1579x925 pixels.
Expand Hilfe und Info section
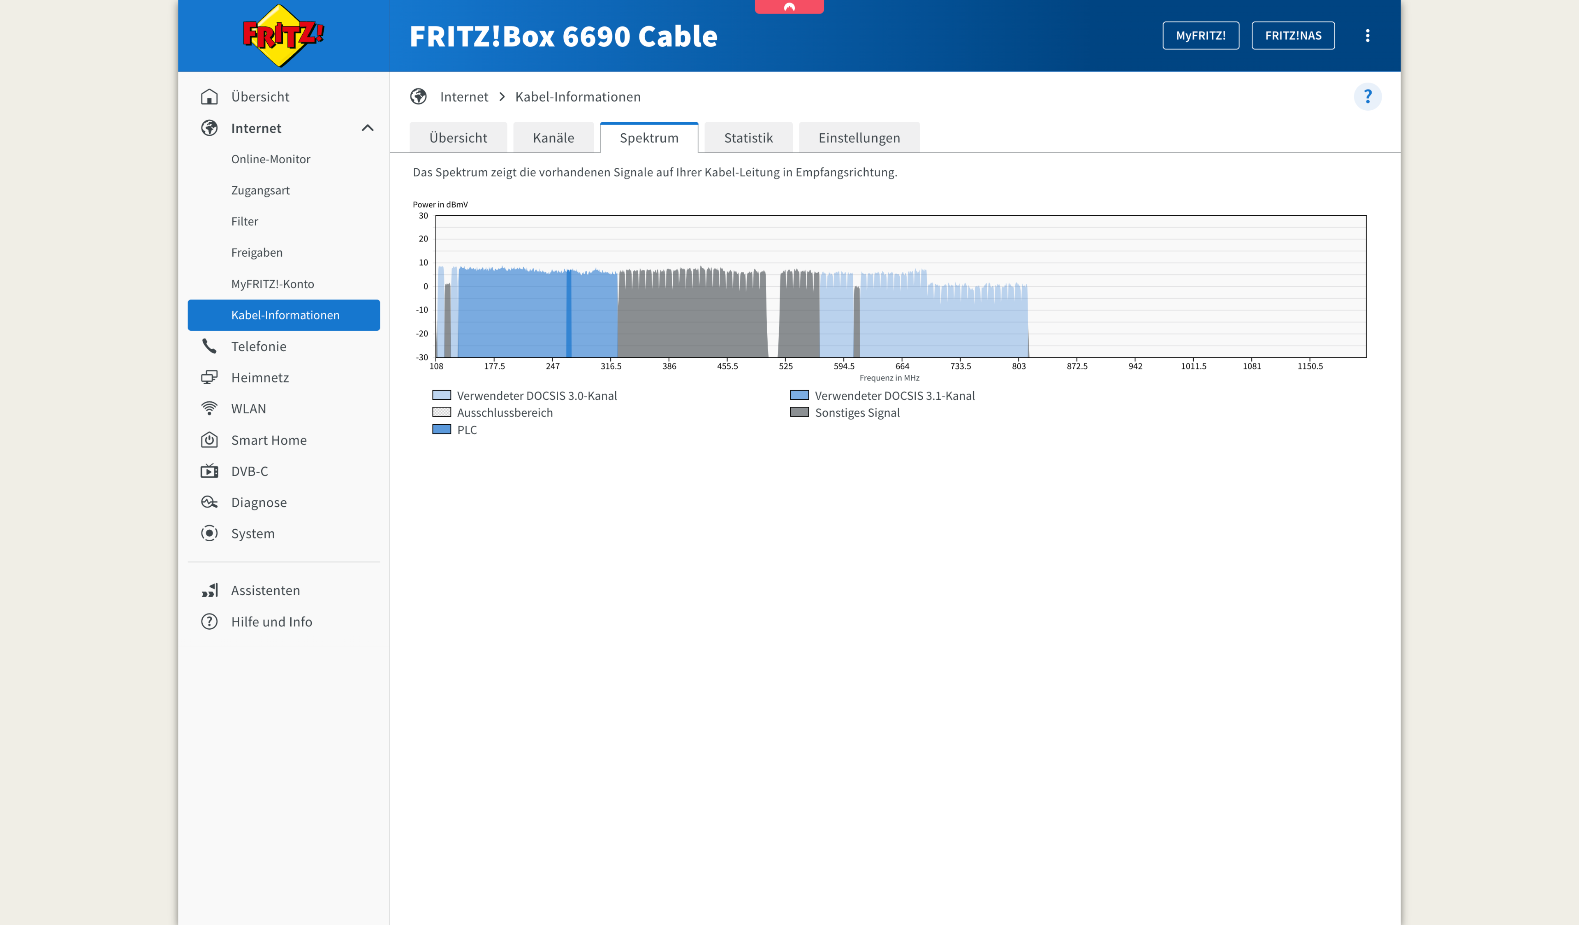[x=209, y=621]
